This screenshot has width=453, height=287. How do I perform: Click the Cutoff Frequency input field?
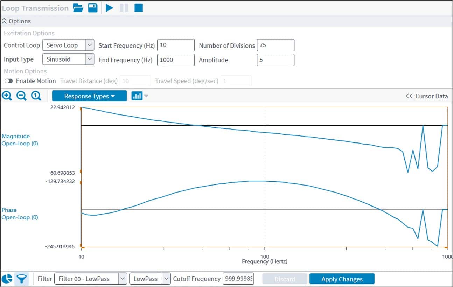(x=238, y=279)
